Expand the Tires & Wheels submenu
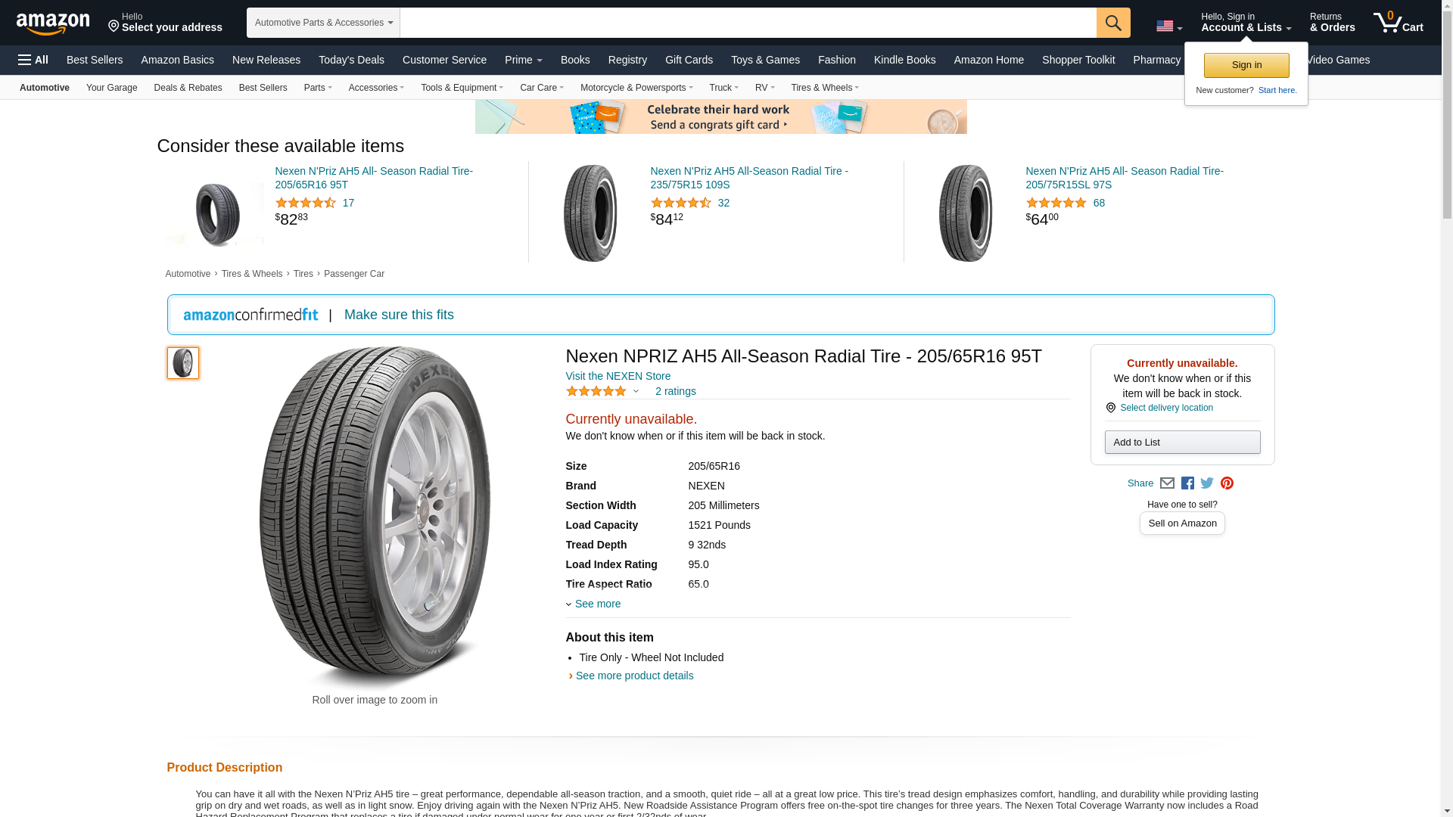The width and height of the screenshot is (1453, 817). point(824,88)
